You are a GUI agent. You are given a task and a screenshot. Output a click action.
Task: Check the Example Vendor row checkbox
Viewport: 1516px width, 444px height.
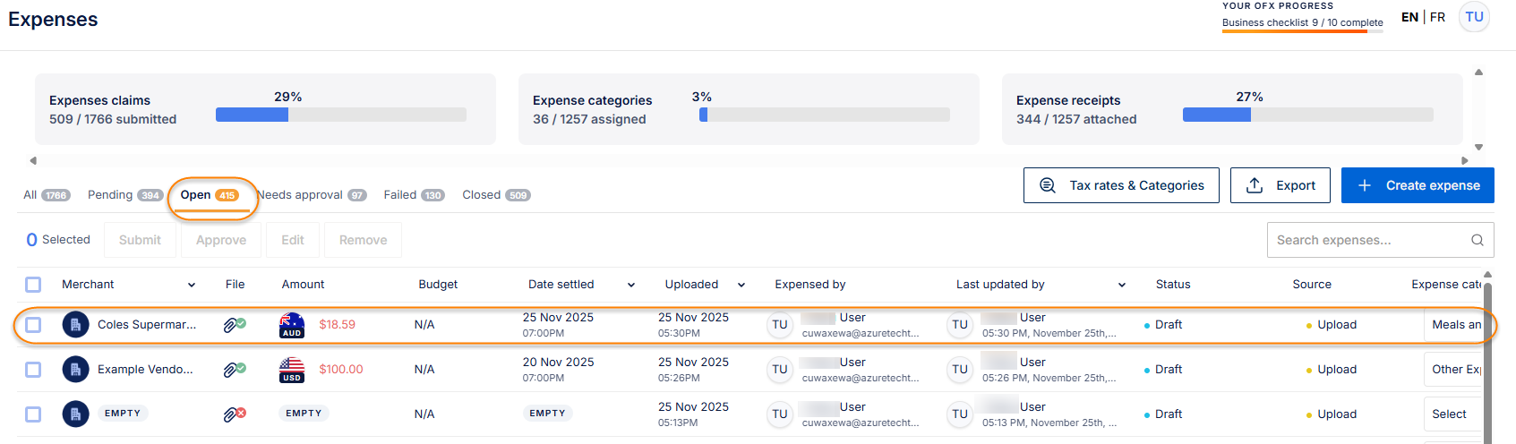click(x=33, y=370)
